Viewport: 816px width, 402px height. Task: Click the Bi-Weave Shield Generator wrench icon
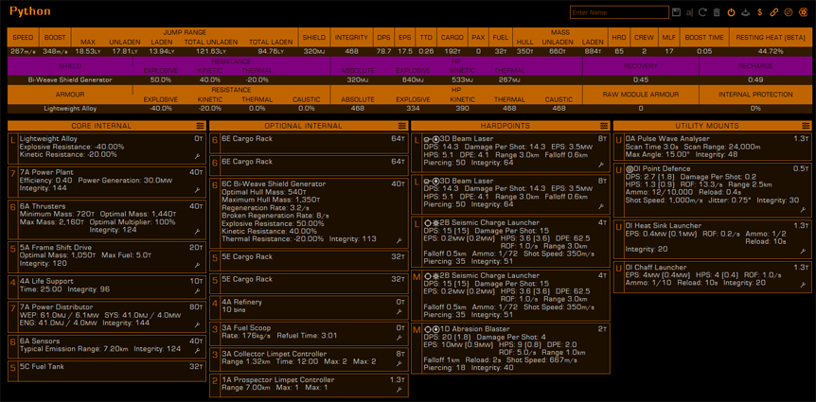tap(399, 240)
